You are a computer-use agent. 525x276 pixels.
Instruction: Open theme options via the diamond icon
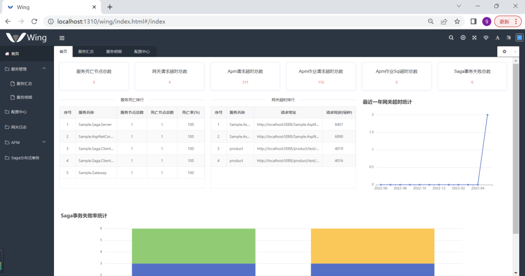(486, 38)
